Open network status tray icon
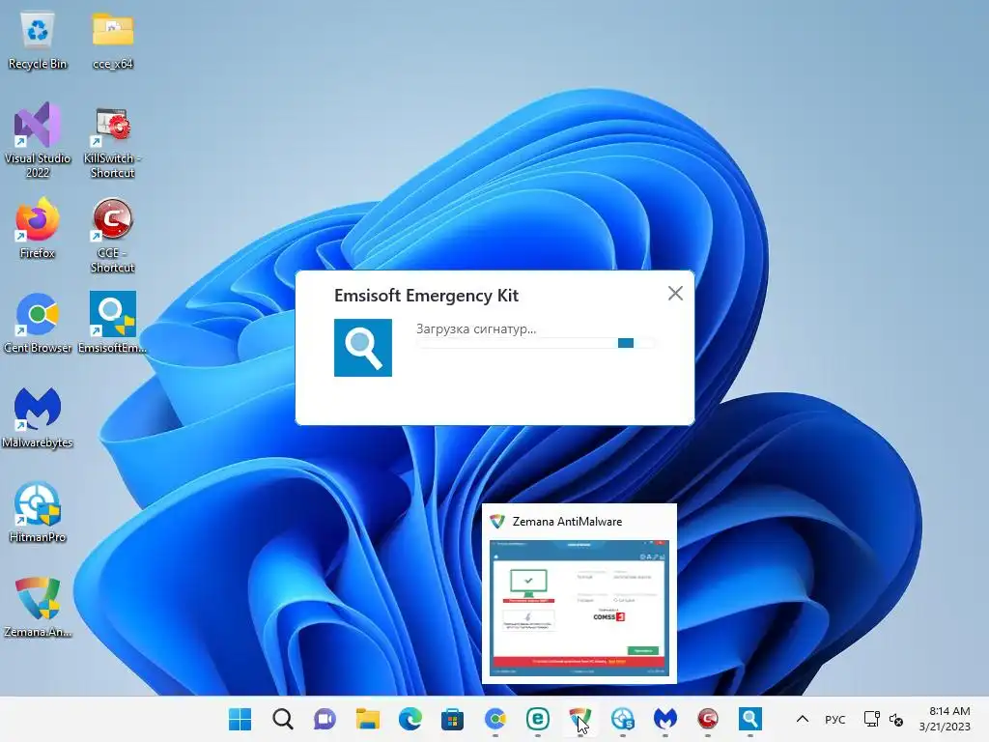This screenshot has height=742, width=989. pos(872,719)
